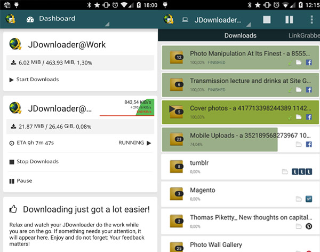Tap the Dashboard gauge icon
The width and height of the screenshot is (320, 252).
(30, 19)
